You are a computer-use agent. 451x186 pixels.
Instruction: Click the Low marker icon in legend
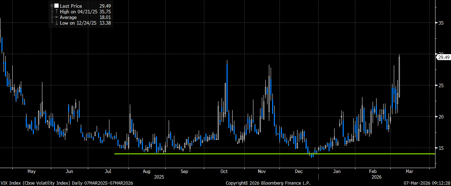56,23
